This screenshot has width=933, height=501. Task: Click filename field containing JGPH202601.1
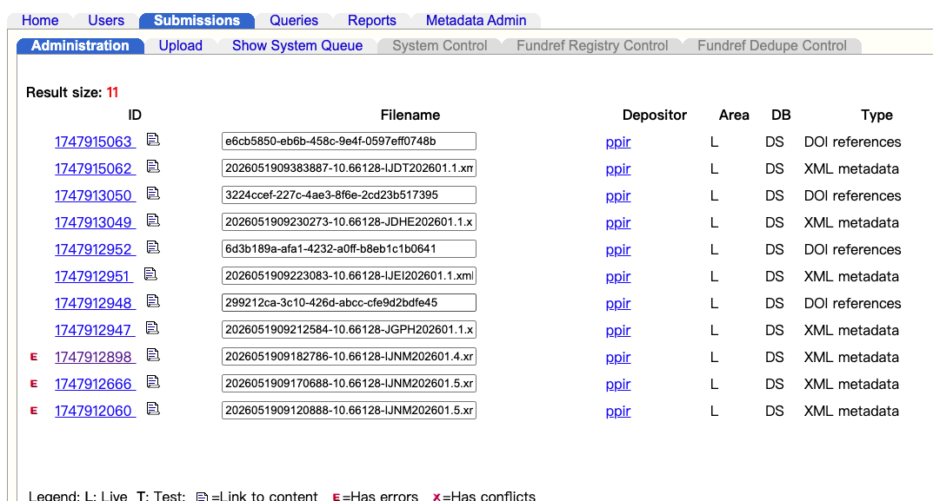point(349,330)
